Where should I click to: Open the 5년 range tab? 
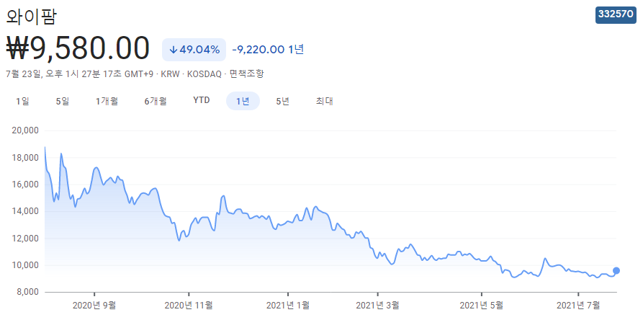pos(283,101)
